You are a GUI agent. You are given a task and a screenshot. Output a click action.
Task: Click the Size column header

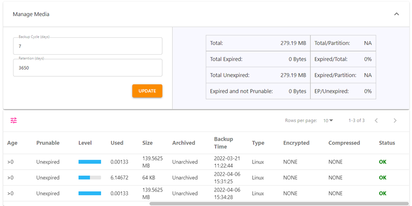click(147, 143)
